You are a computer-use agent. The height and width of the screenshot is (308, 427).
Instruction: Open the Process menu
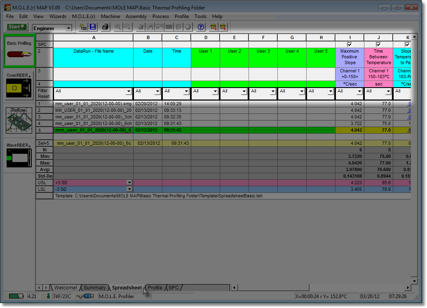tap(161, 16)
